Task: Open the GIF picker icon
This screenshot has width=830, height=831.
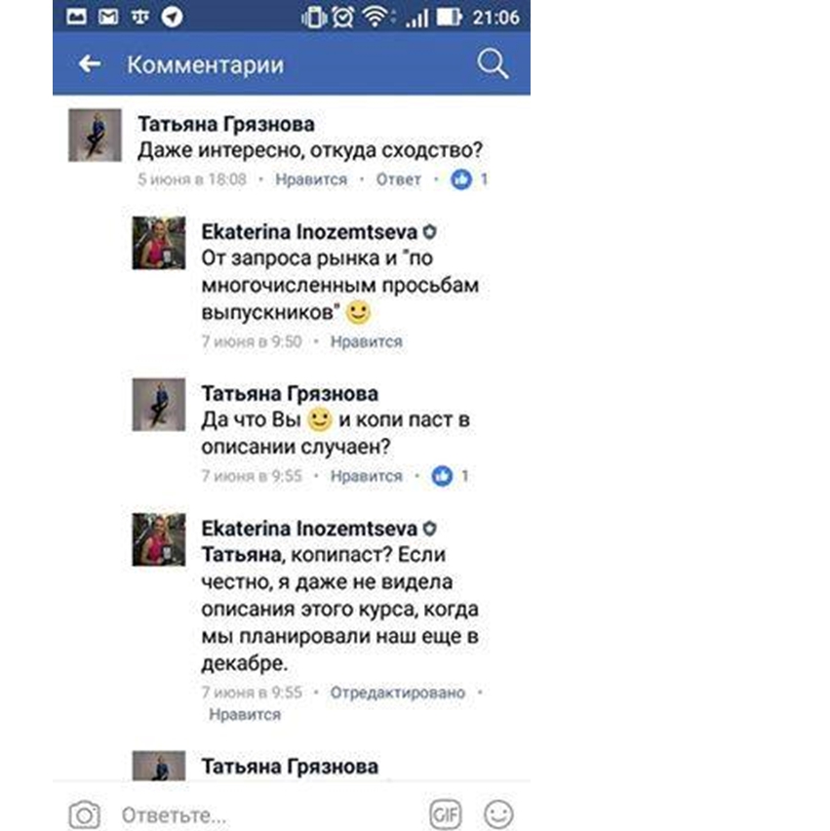Action: [445, 814]
